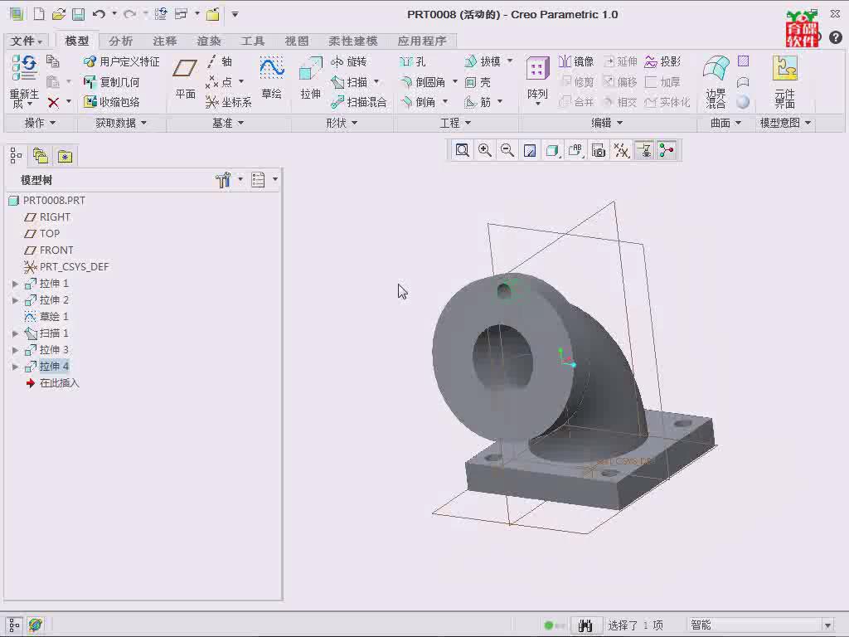Click the Regenerate (重新生成) icon
849x637 pixels.
[24, 81]
